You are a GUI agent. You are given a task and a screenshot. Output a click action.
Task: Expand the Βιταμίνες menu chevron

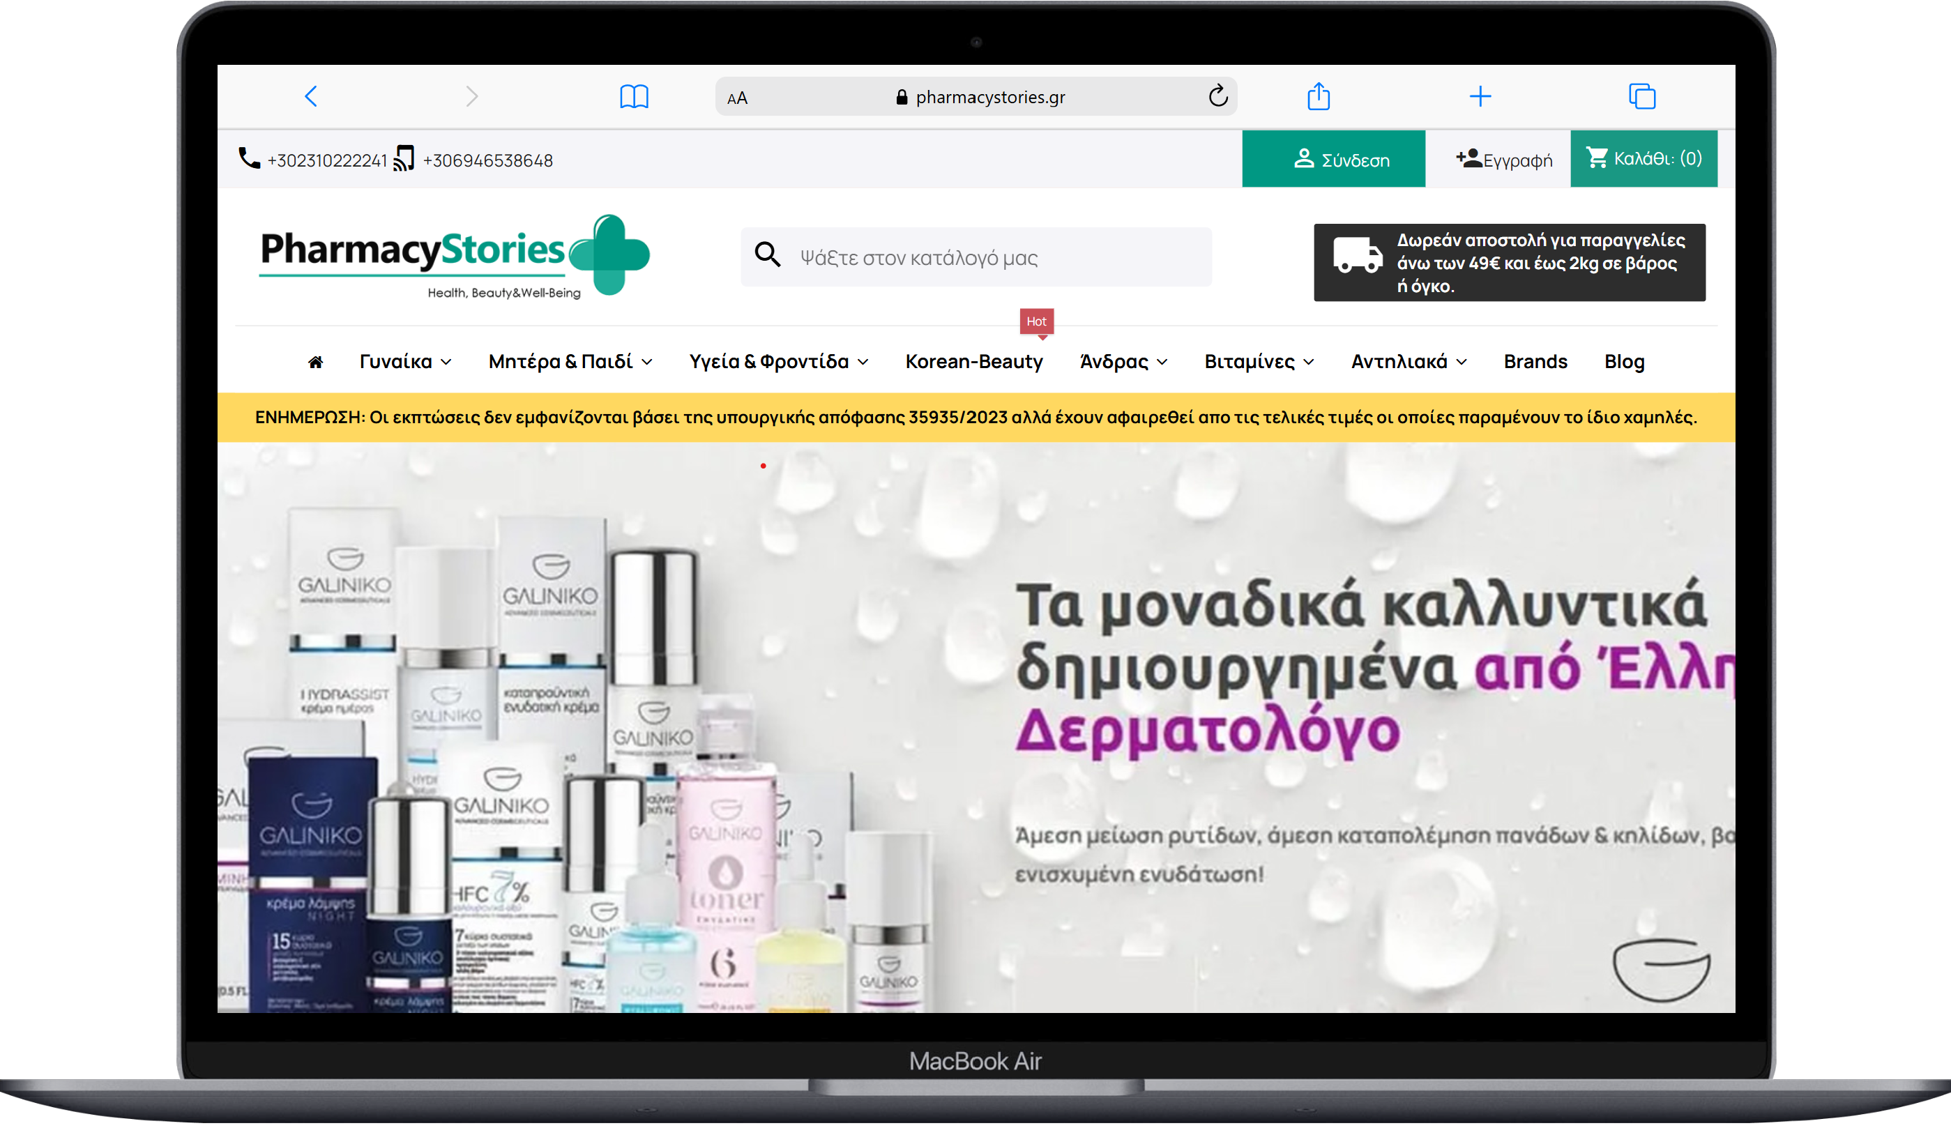1308,363
